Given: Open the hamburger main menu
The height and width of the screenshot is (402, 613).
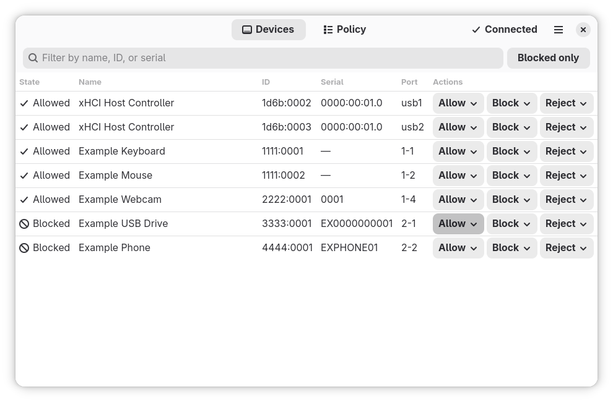Looking at the screenshot, I should [559, 30].
